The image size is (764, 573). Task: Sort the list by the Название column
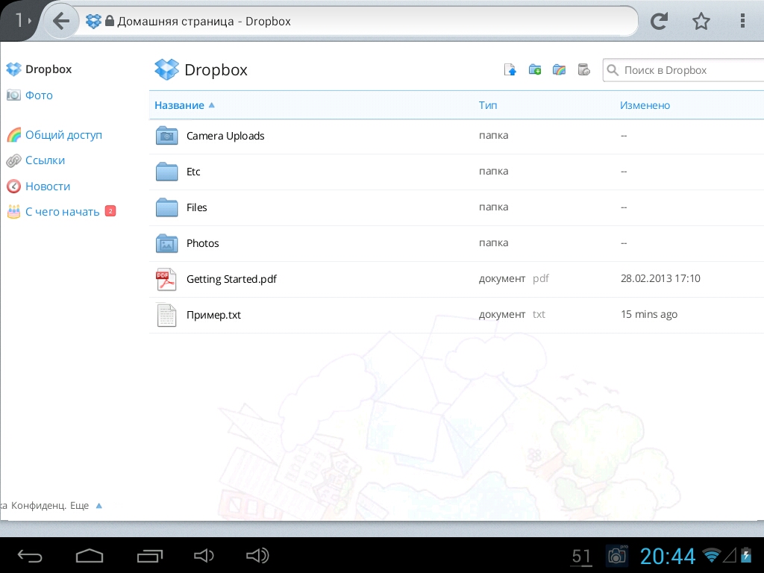click(x=179, y=105)
